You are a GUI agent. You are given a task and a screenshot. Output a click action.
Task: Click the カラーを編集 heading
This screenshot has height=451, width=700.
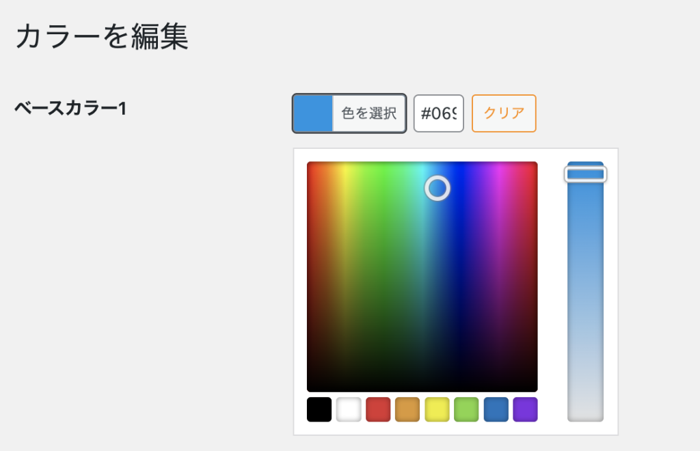(102, 38)
